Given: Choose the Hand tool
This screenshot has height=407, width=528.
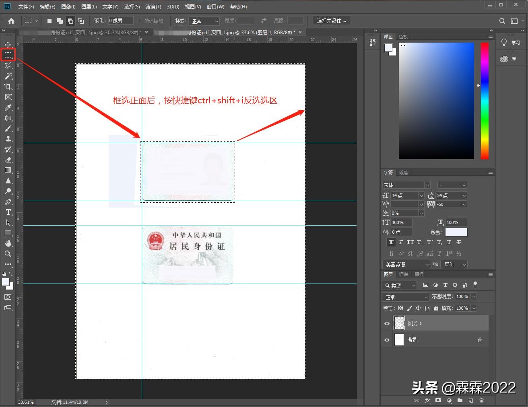Looking at the screenshot, I should coord(8,243).
